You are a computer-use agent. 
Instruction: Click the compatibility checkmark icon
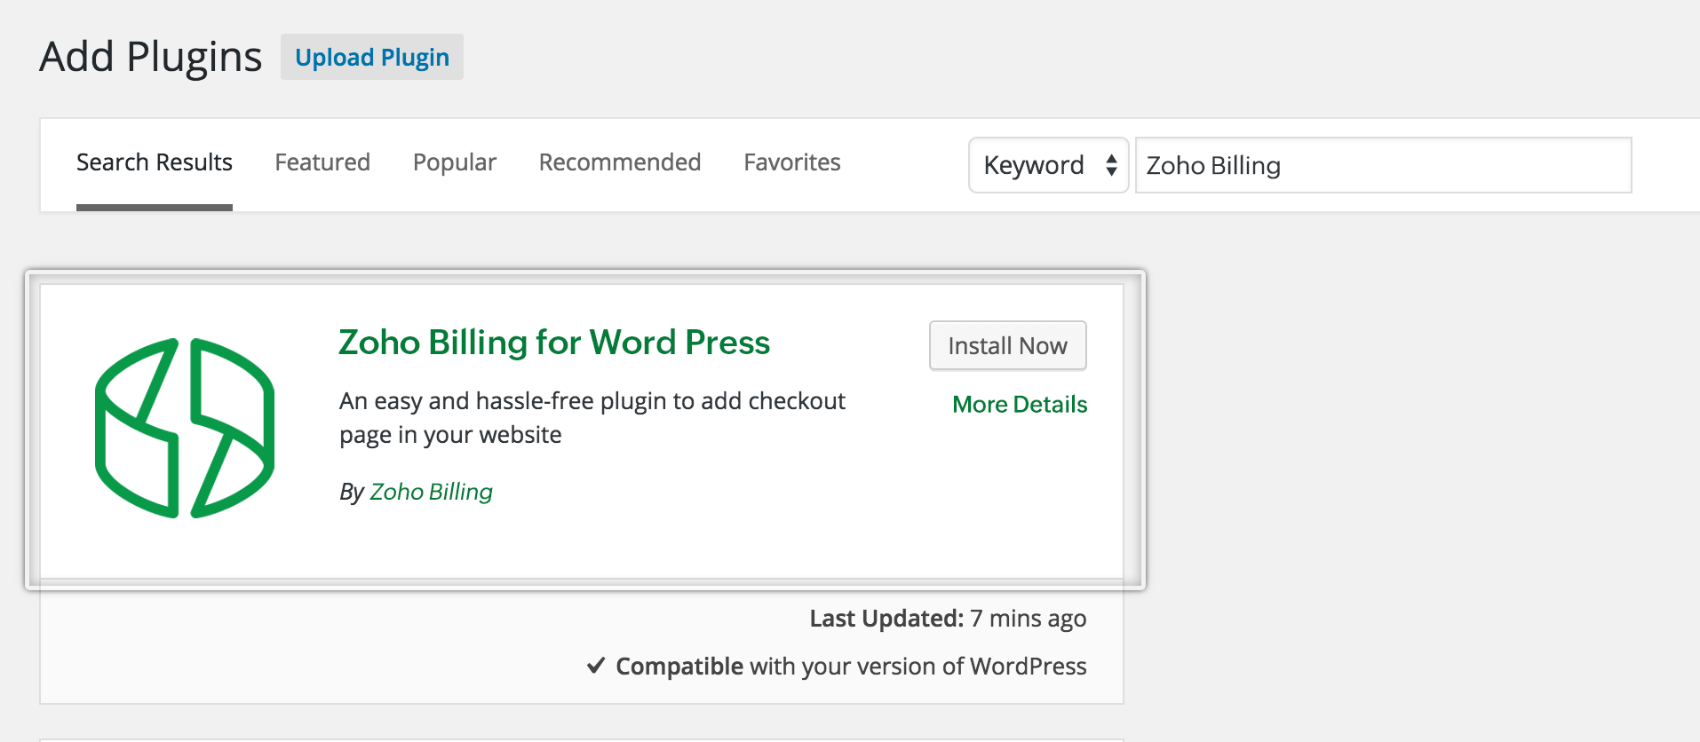click(x=597, y=665)
